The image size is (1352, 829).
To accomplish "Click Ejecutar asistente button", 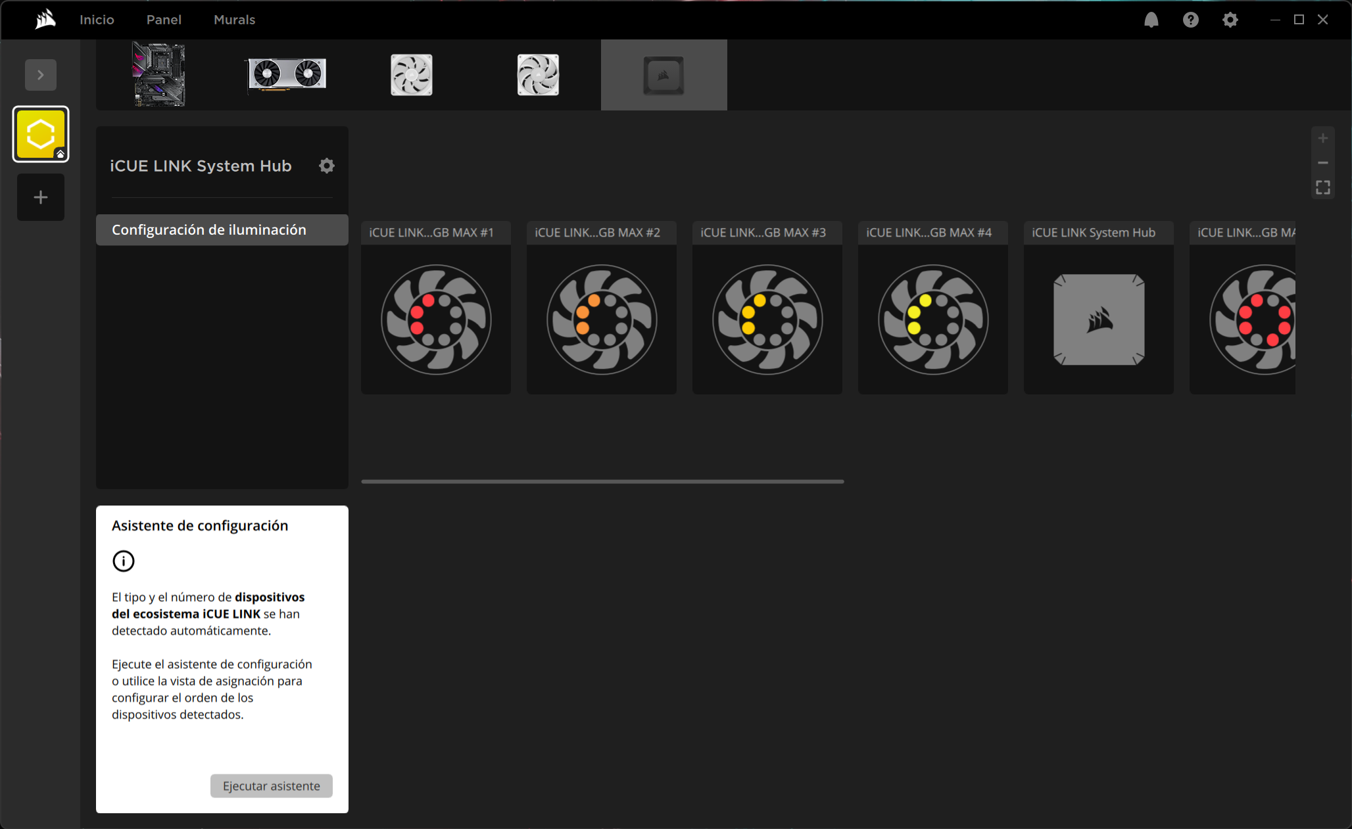I will pos(272,786).
